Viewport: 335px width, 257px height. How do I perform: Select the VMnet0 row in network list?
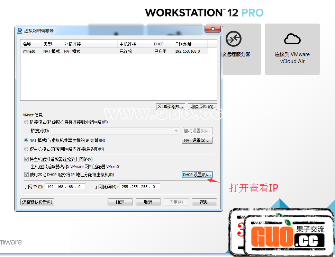pyautogui.click(x=114, y=51)
